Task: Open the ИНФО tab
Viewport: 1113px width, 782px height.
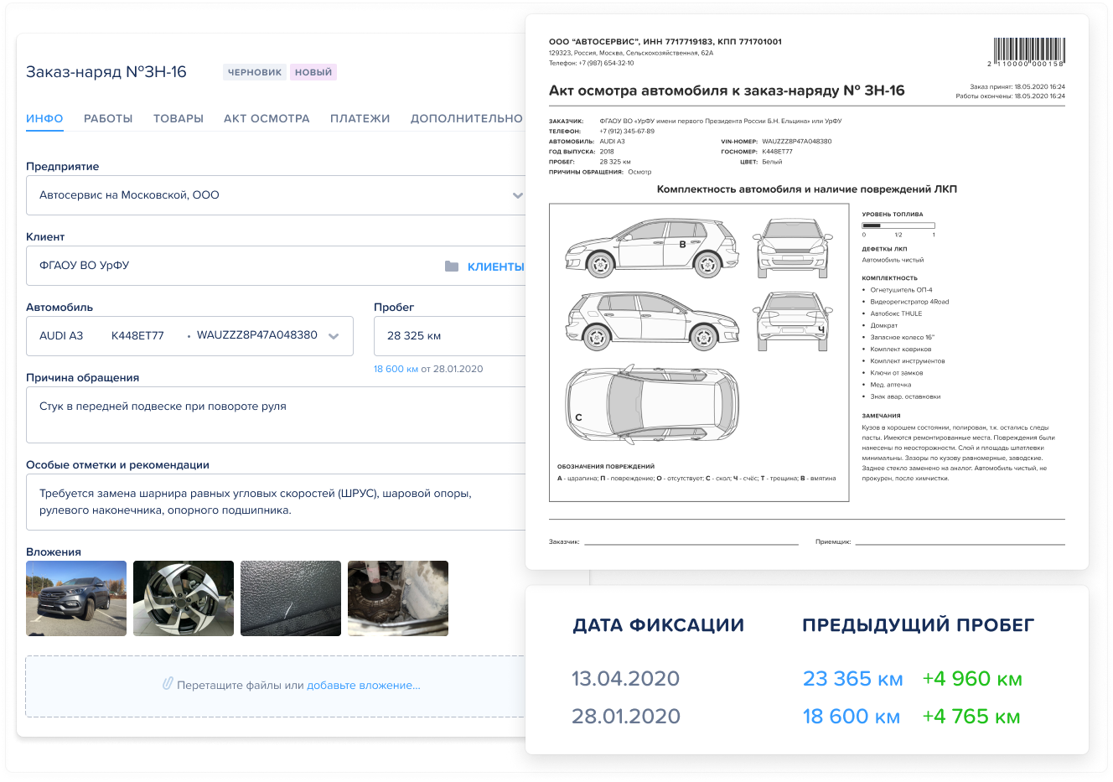Action: [x=44, y=118]
